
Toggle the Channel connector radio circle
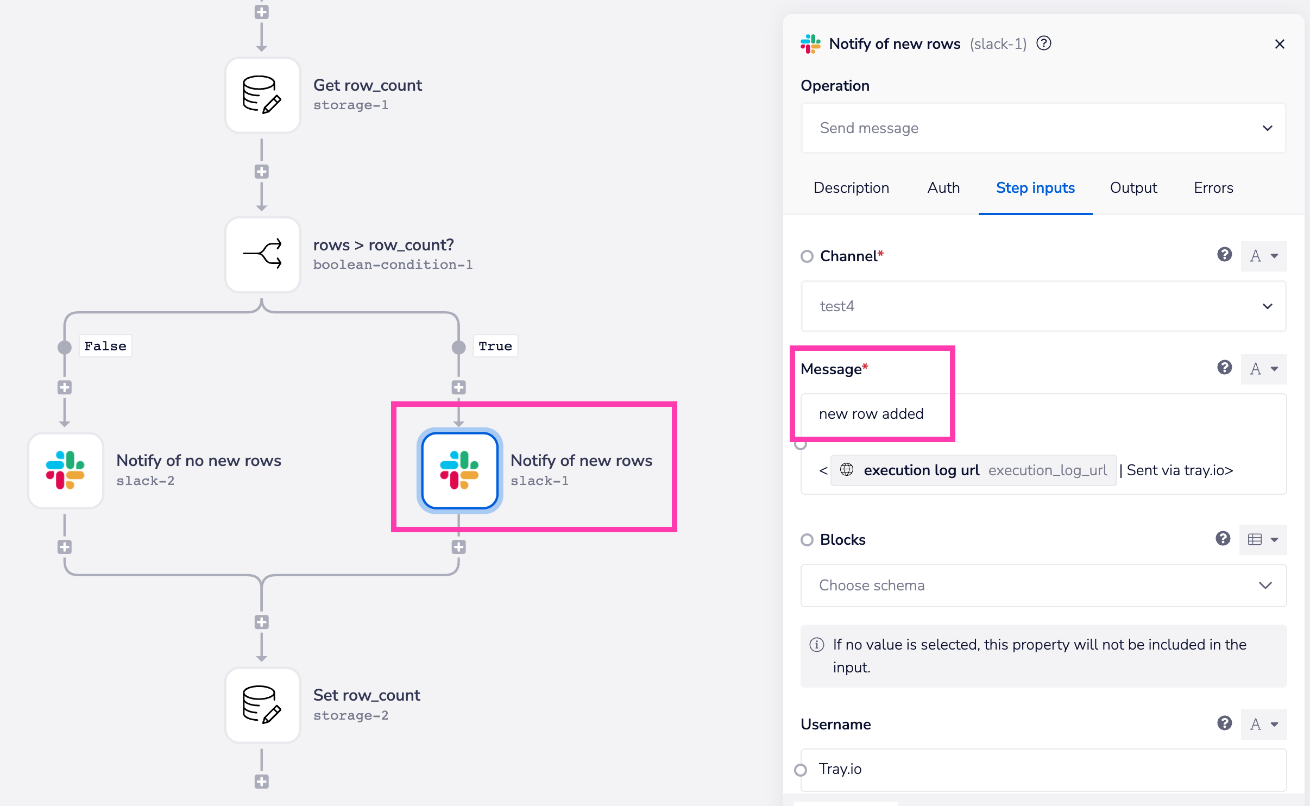pos(807,256)
